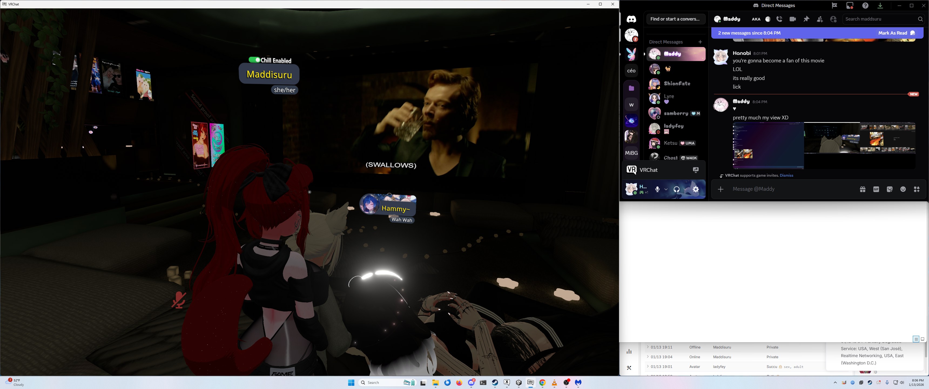929x389 pixels.
Task: Open the emoji picker
Action: (x=903, y=189)
